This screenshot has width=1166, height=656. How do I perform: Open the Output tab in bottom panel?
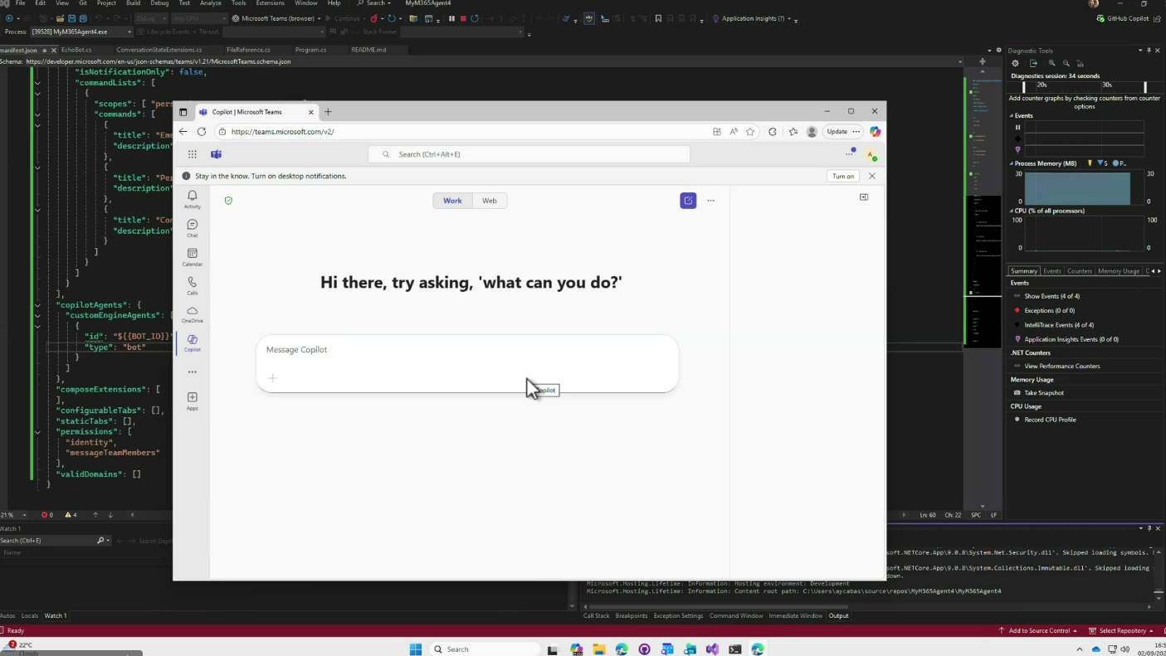838,616
